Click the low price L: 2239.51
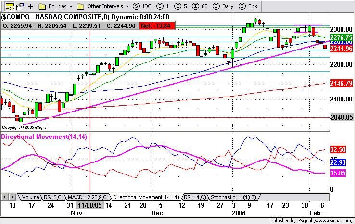355x224 pixels. (87, 26)
